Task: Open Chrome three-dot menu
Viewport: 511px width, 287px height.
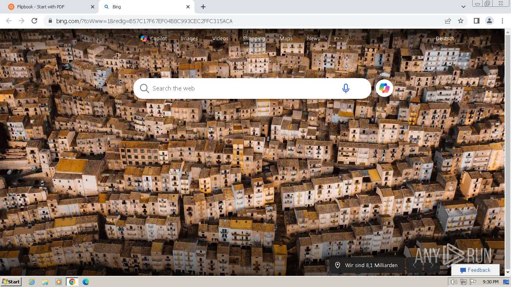Action: click(502, 21)
